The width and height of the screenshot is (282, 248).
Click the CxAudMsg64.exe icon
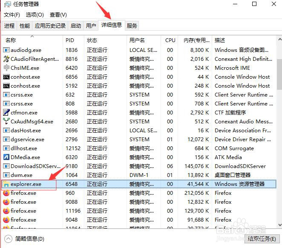coord(6,121)
